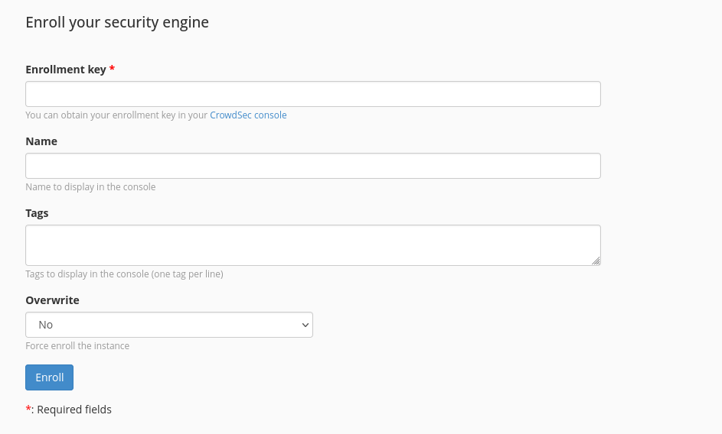The height and width of the screenshot is (434, 722).
Task: Click the Overwrite dropdown chevron arrow
Action: click(305, 325)
